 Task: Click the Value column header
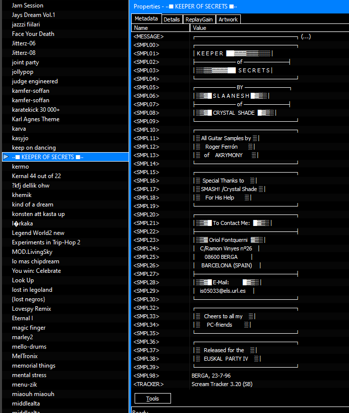269,28
